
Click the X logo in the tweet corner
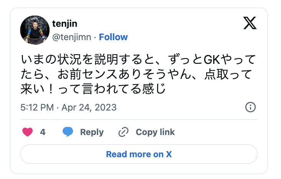click(x=251, y=24)
